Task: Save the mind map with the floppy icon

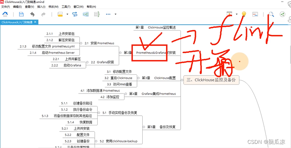Action: (21, 14)
